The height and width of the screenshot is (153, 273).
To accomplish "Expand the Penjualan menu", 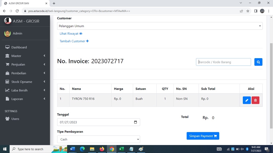I will [x=25, y=64].
